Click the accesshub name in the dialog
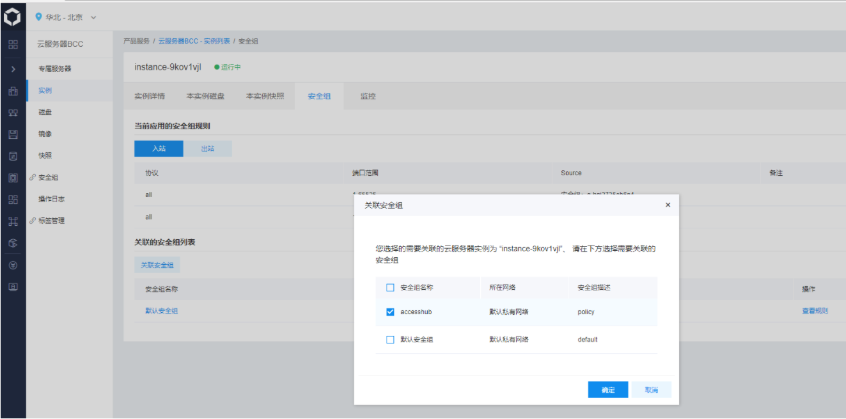Screen dimensions: 846x419 (x=416, y=312)
